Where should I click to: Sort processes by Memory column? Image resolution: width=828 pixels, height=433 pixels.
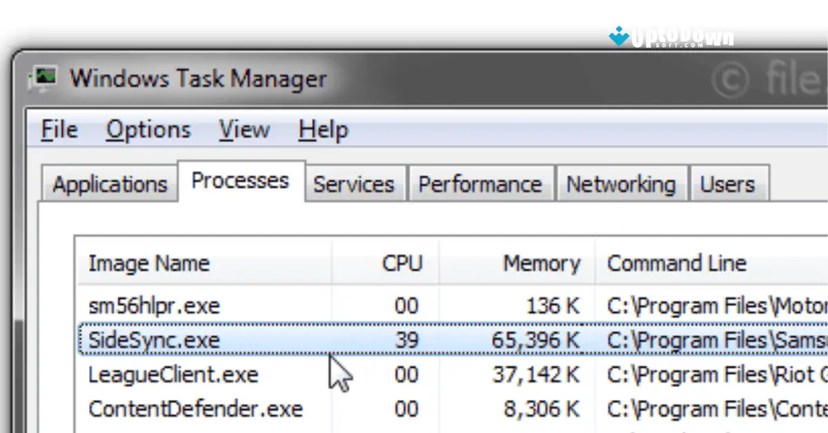[x=542, y=263]
